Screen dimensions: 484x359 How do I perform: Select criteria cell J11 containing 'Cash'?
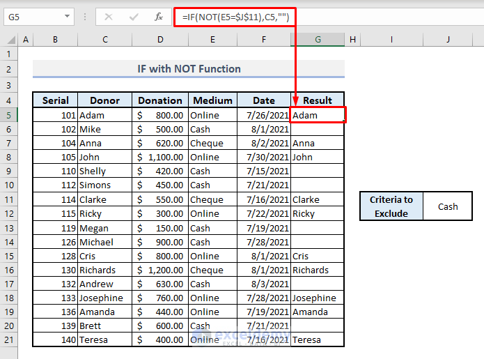(x=448, y=206)
